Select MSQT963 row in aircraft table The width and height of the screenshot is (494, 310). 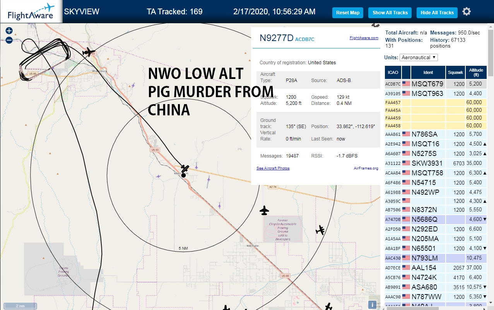pyautogui.click(x=436, y=93)
